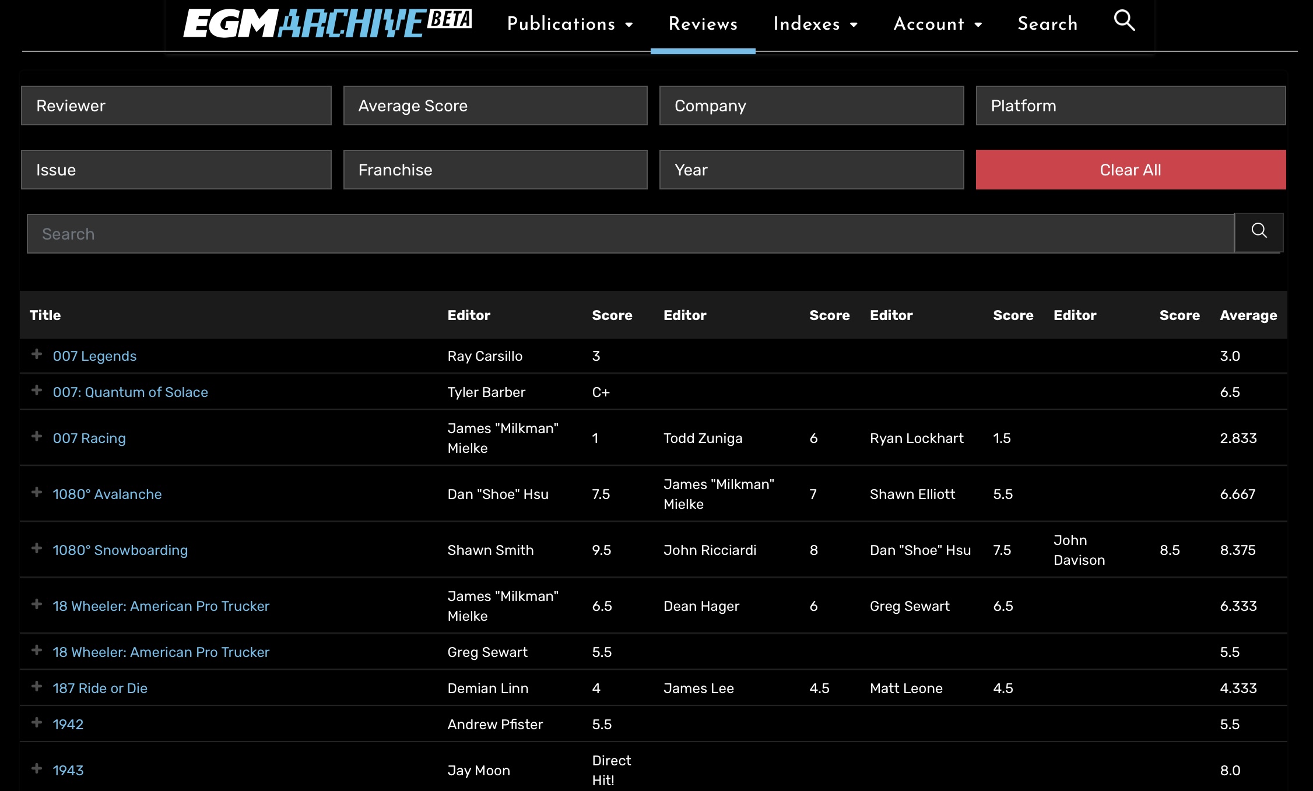Screen dimensions: 1313x791
Task: Expand the 1080° Snowboarding row
Action: (x=37, y=549)
